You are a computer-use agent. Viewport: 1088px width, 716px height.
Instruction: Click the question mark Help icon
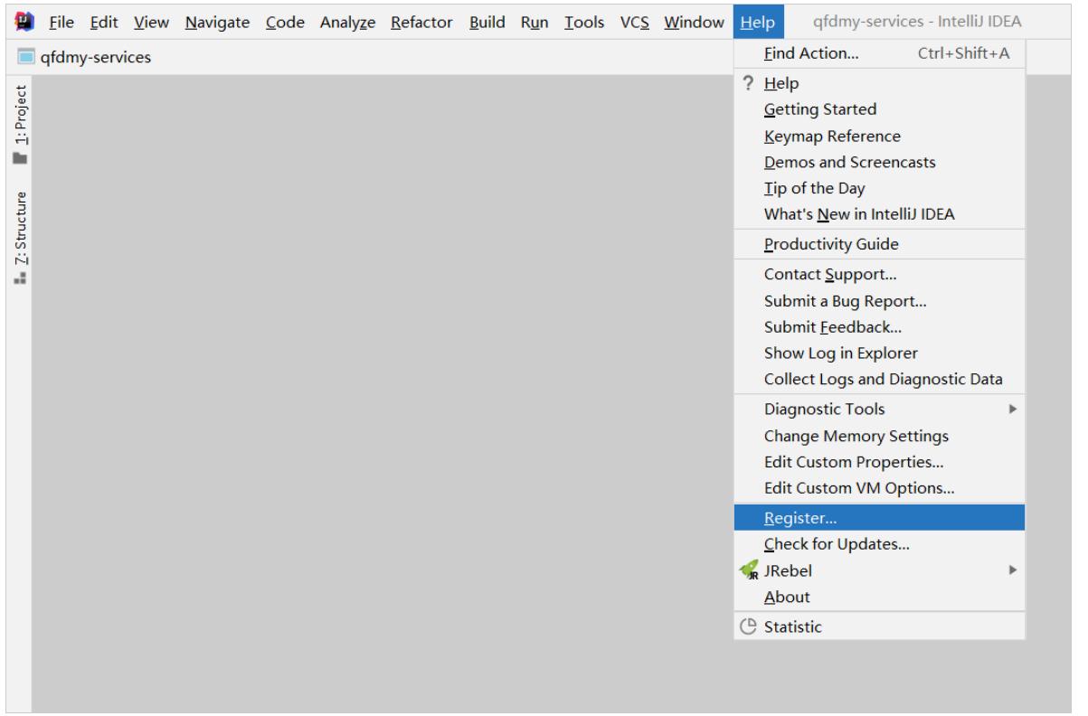[748, 83]
